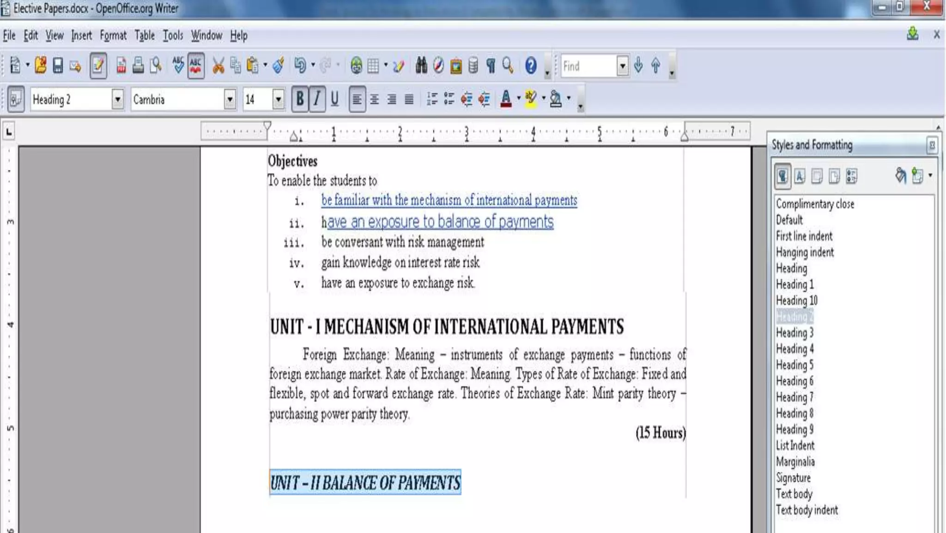946x533 pixels.
Task: Toggle AutoSpellcheck ABC button
Action: [x=196, y=66]
